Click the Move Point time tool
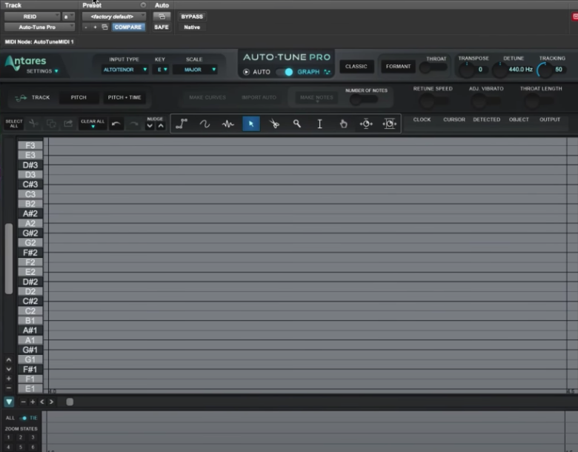Viewport: 578px width, 452px height. pyautogui.click(x=366, y=124)
